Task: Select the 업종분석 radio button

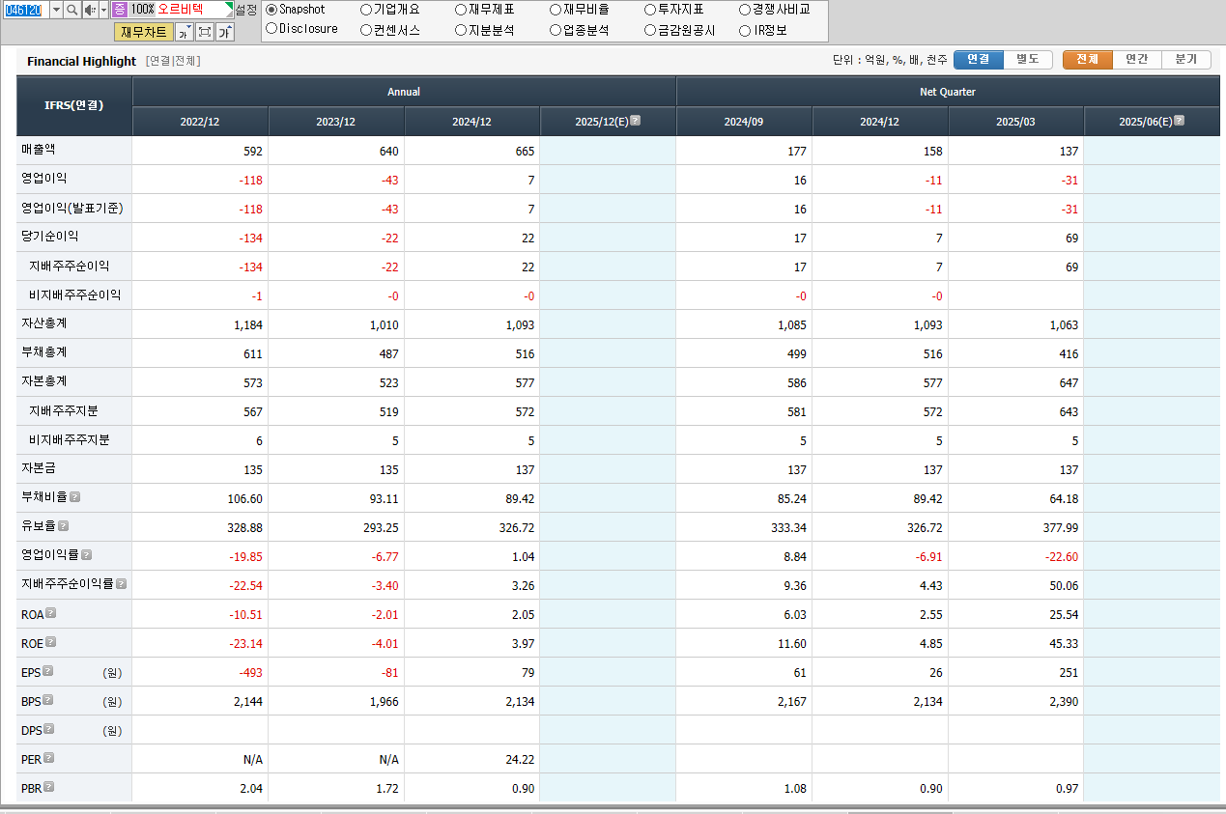Action: (x=556, y=30)
